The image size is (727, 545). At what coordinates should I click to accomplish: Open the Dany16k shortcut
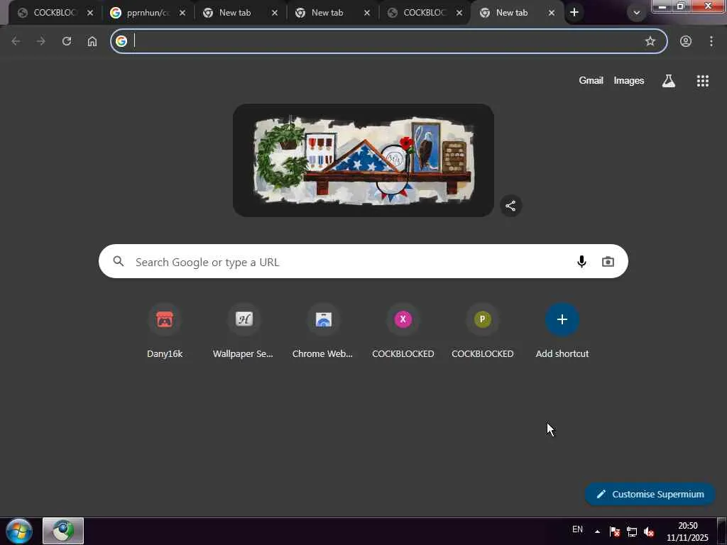[x=165, y=331]
